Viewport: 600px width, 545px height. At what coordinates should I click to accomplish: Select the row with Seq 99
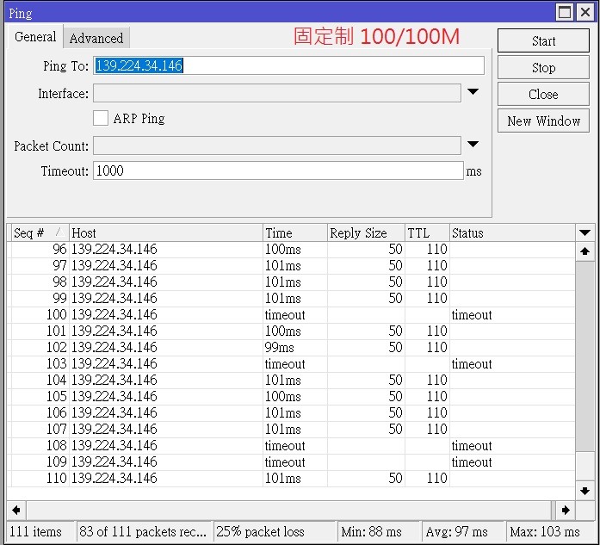[x=293, y=299]
